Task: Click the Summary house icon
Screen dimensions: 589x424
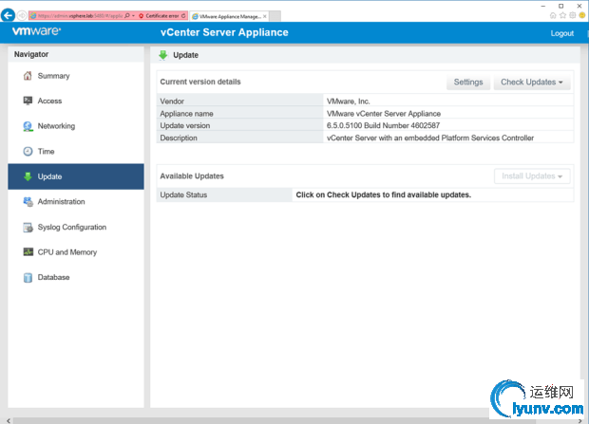Action: pyautogui.click(x=28, y=76)
